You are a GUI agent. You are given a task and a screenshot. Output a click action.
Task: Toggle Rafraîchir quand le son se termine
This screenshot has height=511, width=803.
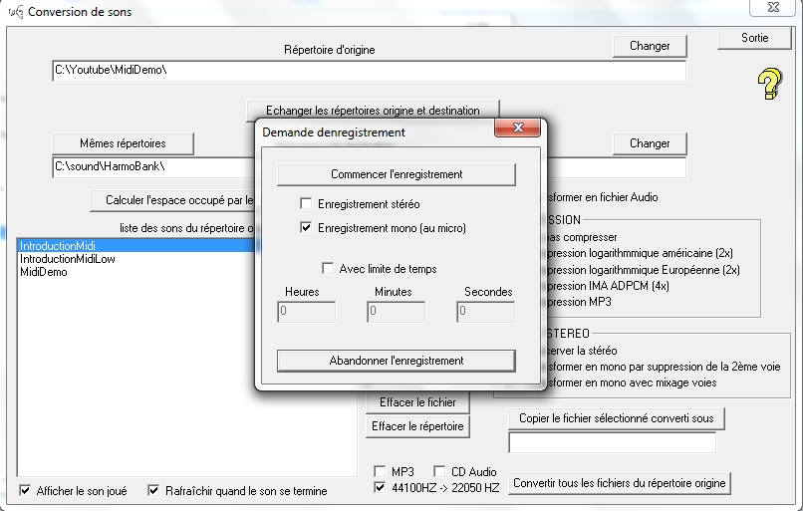point(154,490)
